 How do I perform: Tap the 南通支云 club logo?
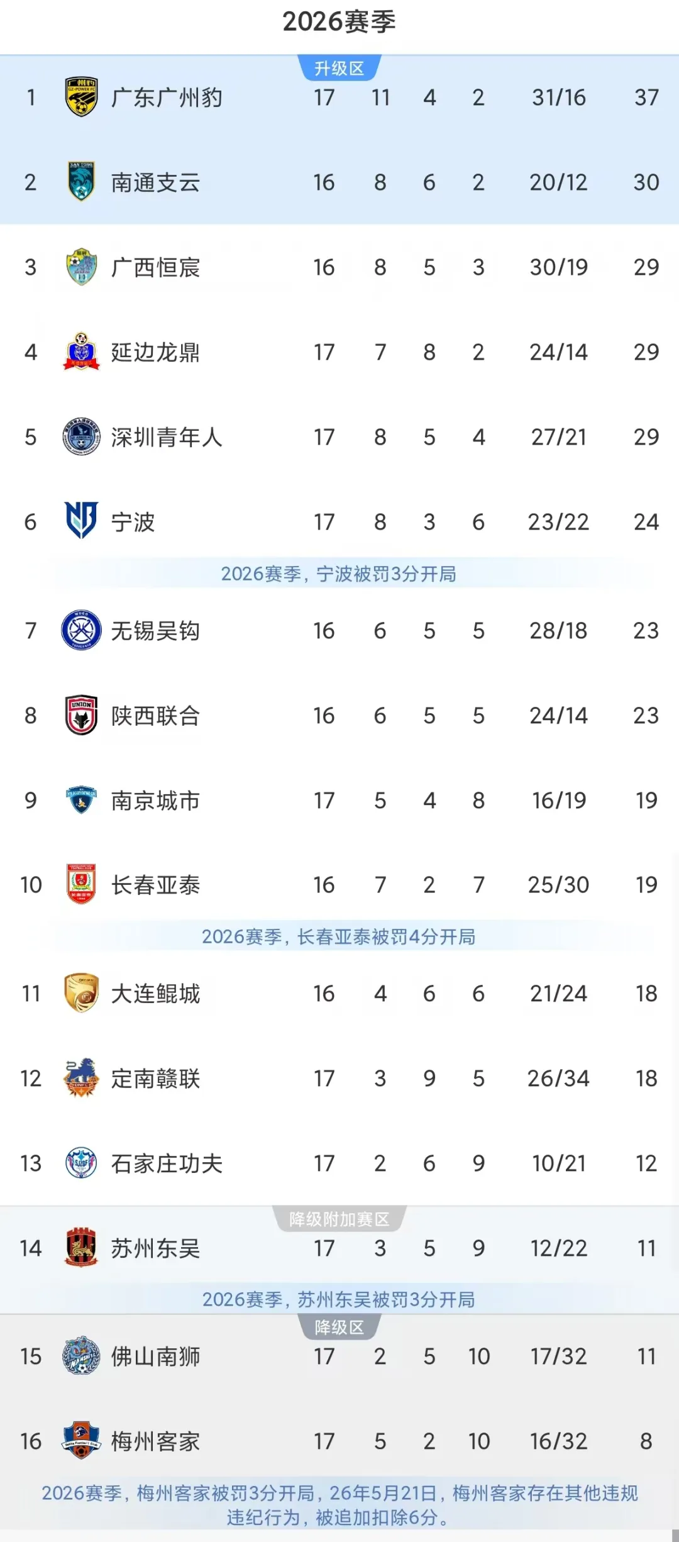click(81, 182)
